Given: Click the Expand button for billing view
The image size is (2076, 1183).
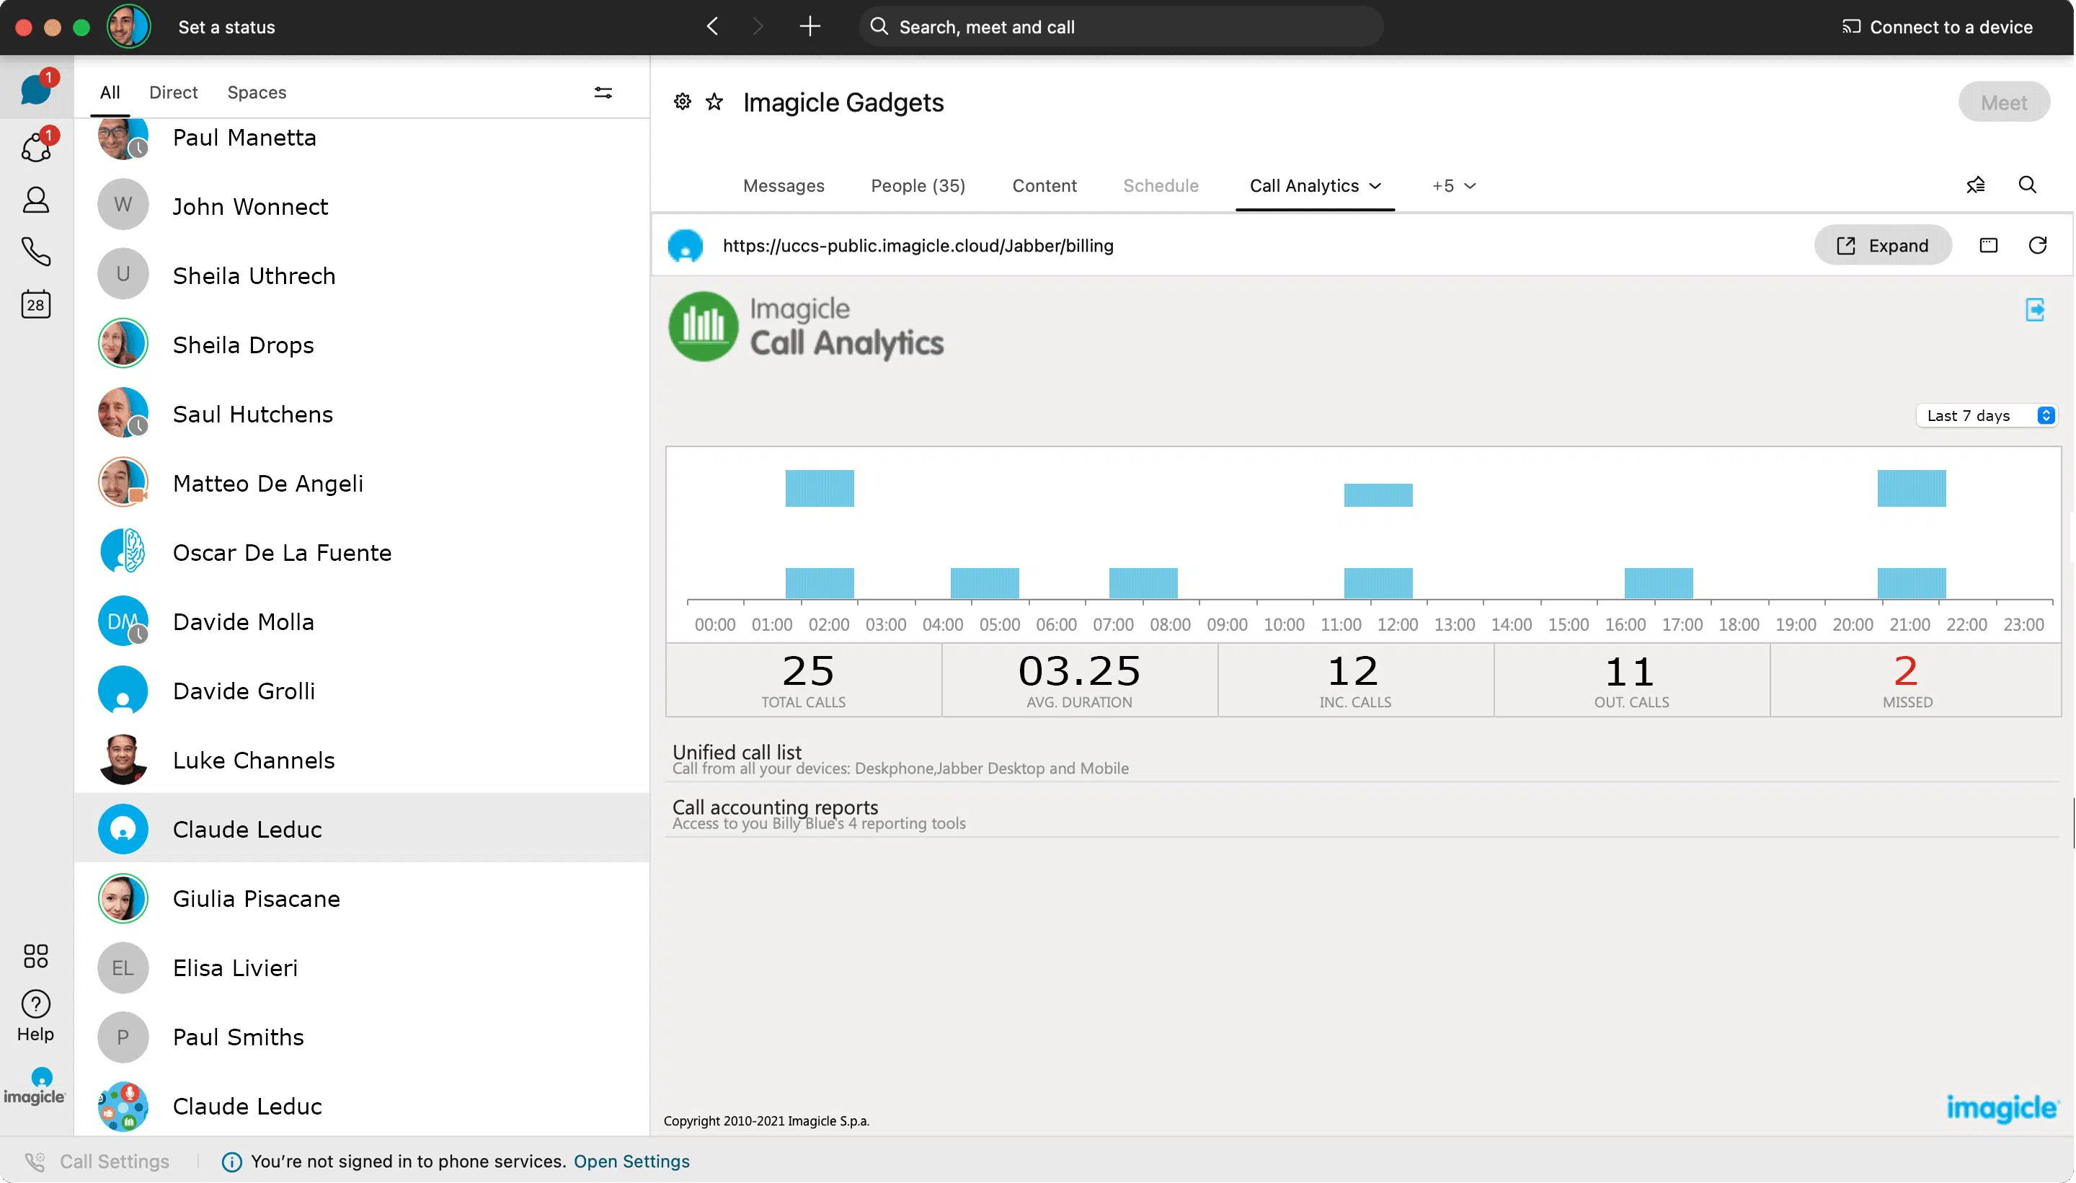Looking at the screenshot, I should click(1884, 245).
